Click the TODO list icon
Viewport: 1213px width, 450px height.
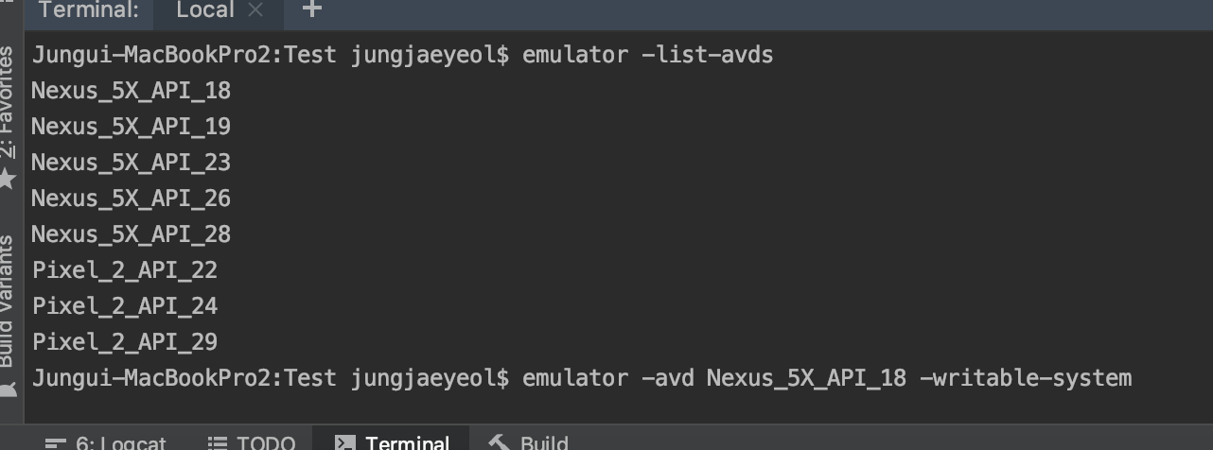point(218,442)
